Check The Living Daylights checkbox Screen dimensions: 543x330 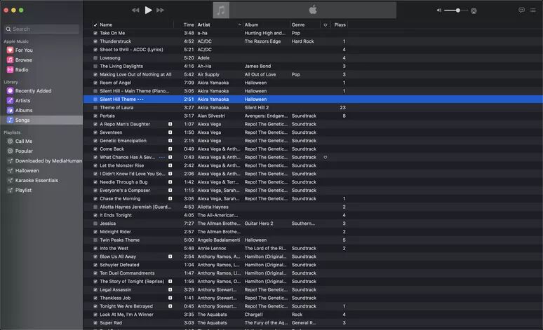(95, 67)
